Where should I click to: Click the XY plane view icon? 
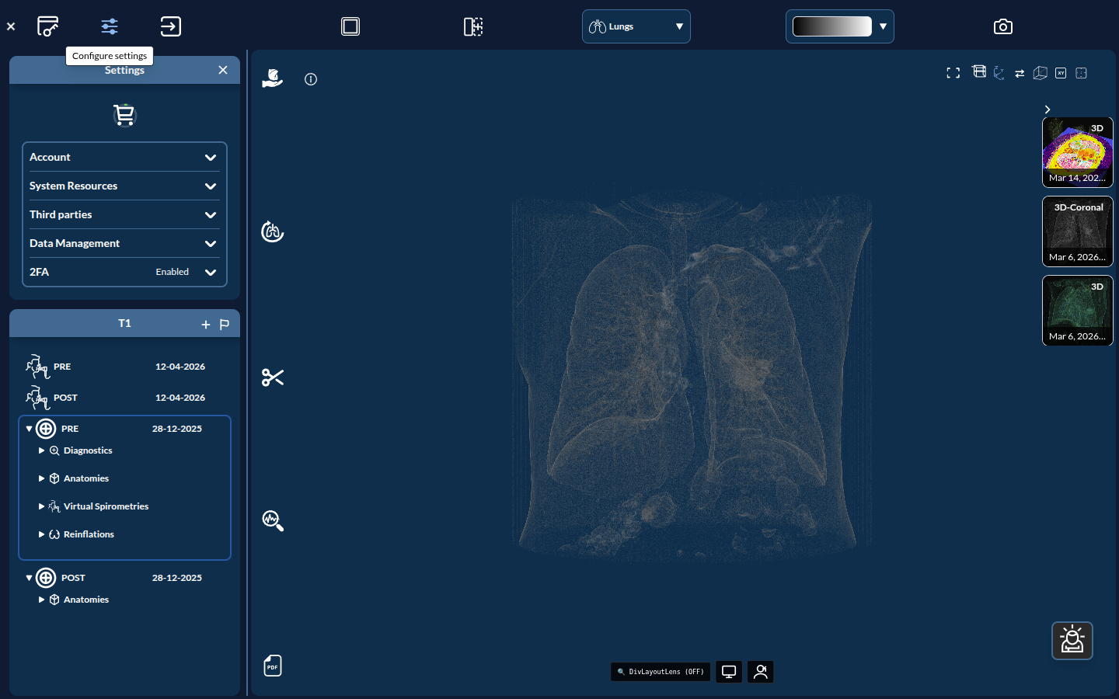point(1061,73)
